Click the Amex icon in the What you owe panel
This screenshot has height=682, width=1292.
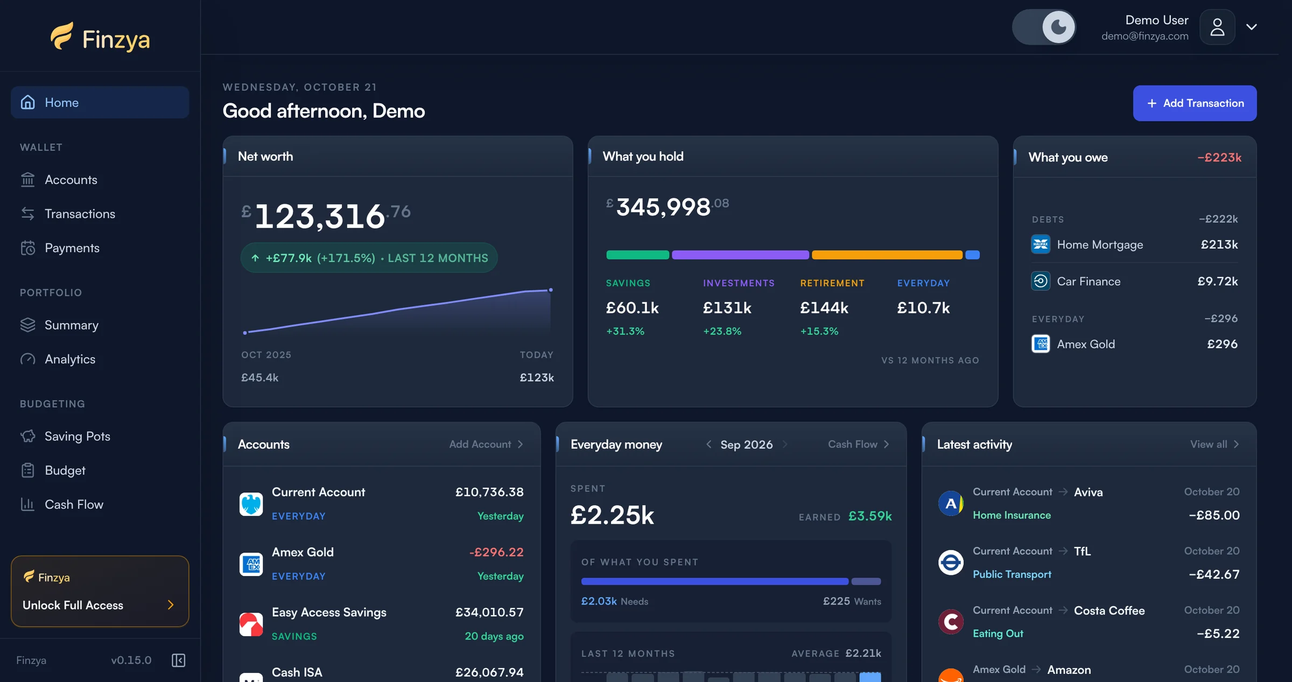coord(1040,343)
